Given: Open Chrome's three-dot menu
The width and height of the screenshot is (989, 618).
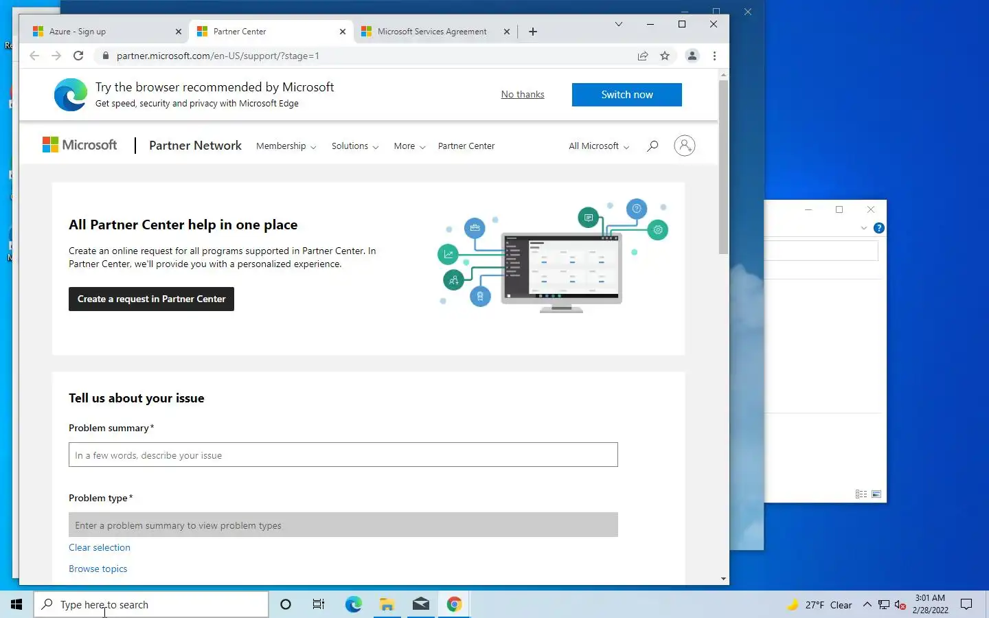Looking at the screenshot, I should (714, 56).
